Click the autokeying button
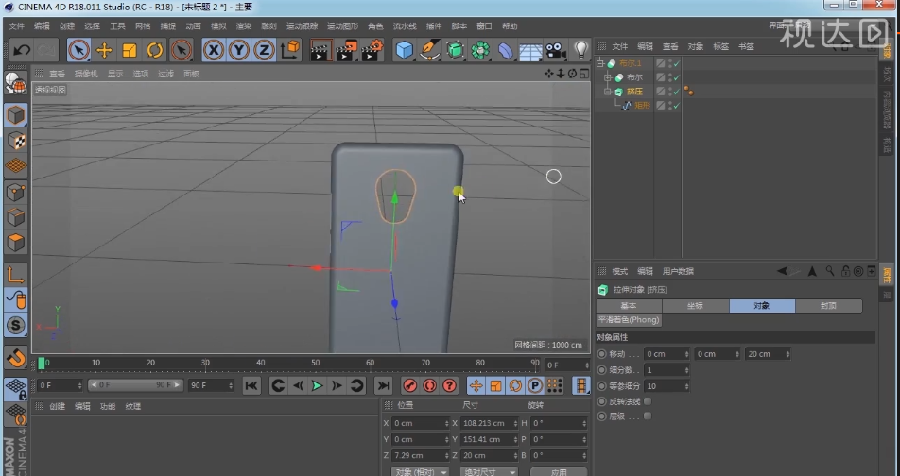The height and width of the screenshot is (476, 900). pos(429,386)
